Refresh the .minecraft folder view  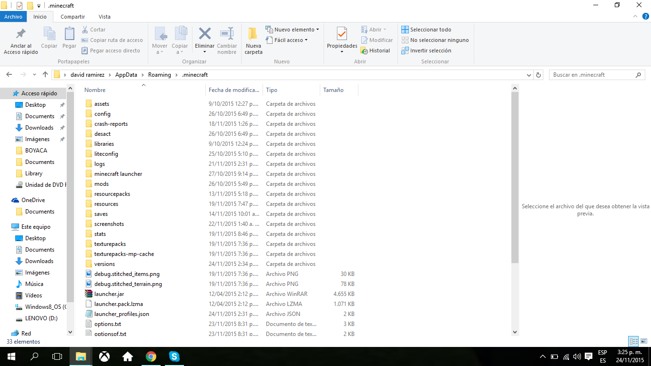[x=539, y=75]
